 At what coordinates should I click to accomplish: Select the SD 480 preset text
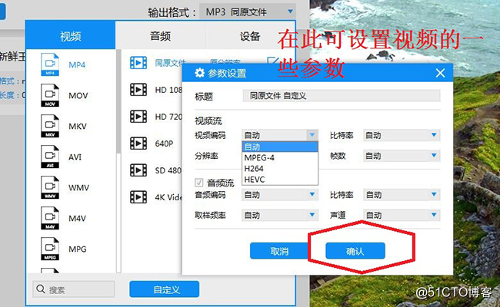pos(168,170)
